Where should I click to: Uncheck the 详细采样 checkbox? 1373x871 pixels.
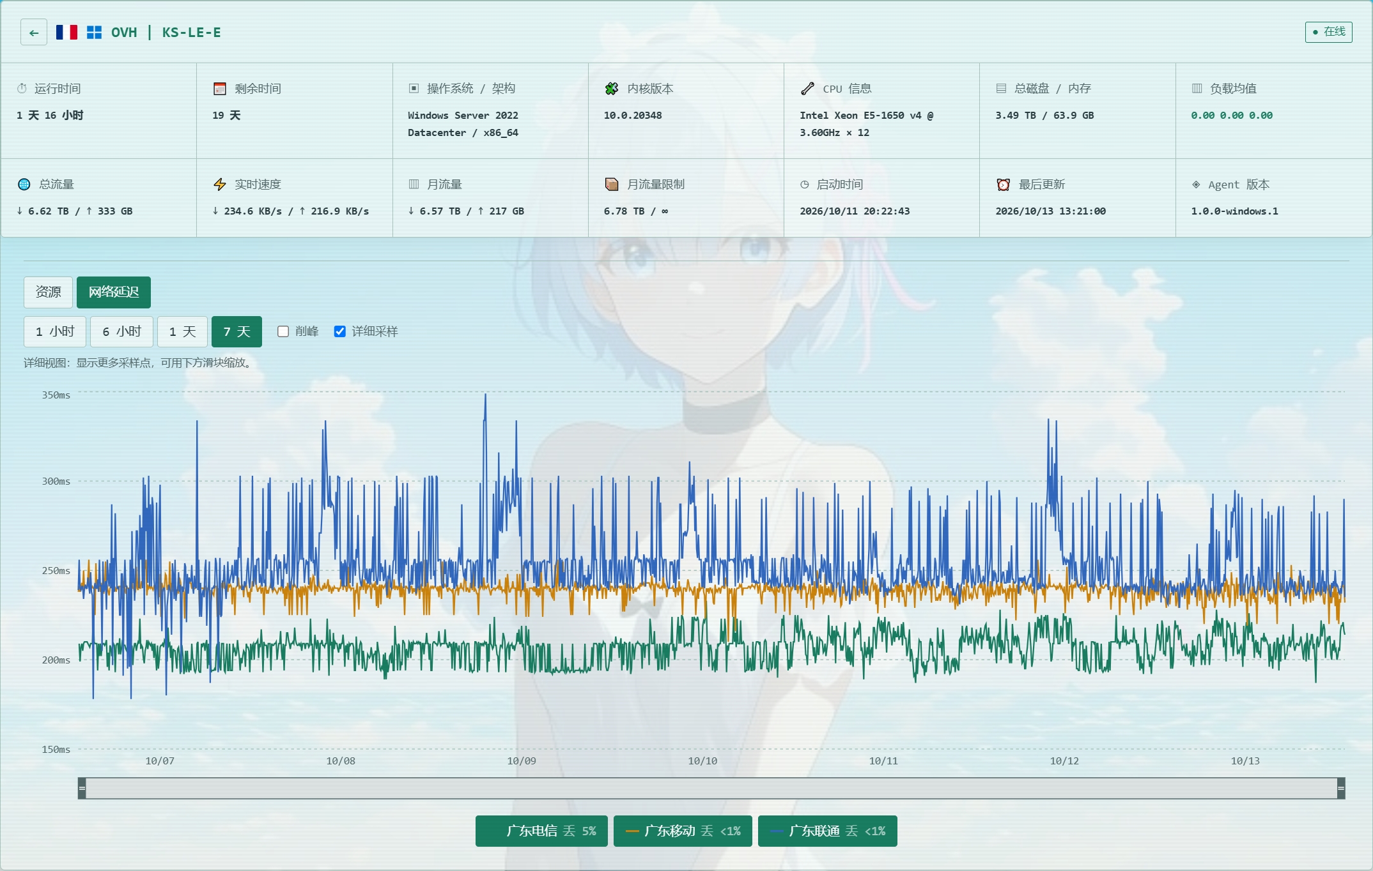pyautogui.click(x=340, y=331)
